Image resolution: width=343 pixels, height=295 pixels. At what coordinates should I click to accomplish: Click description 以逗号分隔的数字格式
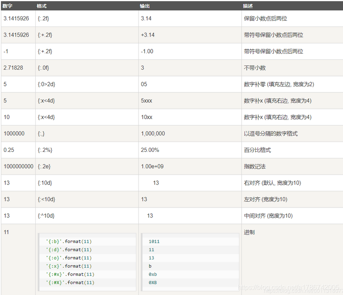pyautogui.click(x=271, y=134)
